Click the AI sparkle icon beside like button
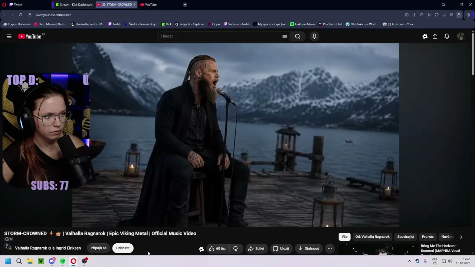The width and height of the screenshot is (475, 267). (201, 249)
